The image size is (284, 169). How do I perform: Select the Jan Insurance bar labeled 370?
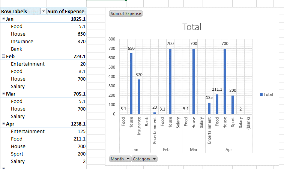(x=139, y=97)
